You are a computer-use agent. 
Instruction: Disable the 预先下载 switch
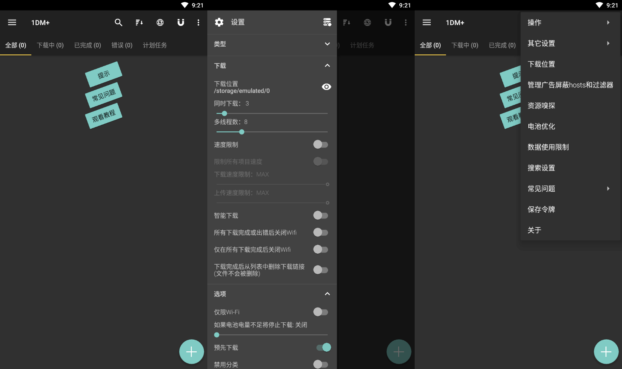pos(324,347)
